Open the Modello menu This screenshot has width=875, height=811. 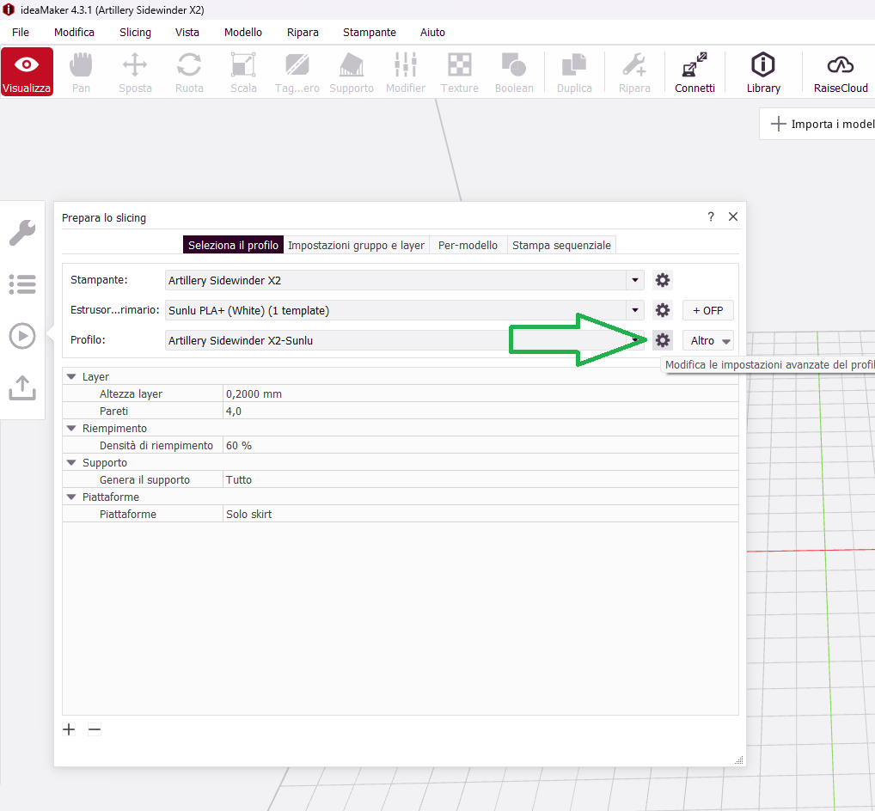click(243, 33)
